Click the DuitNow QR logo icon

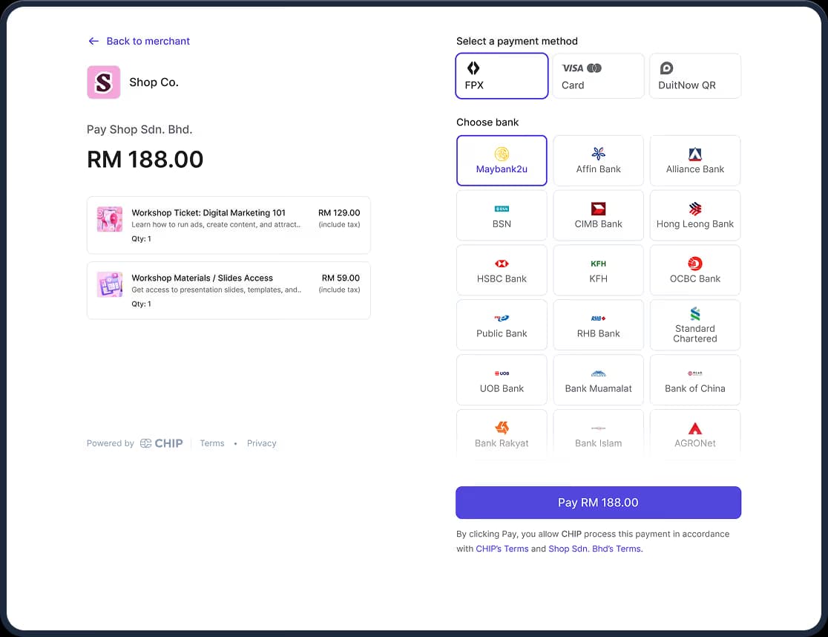pyautogui.click(x=666, y=68)
